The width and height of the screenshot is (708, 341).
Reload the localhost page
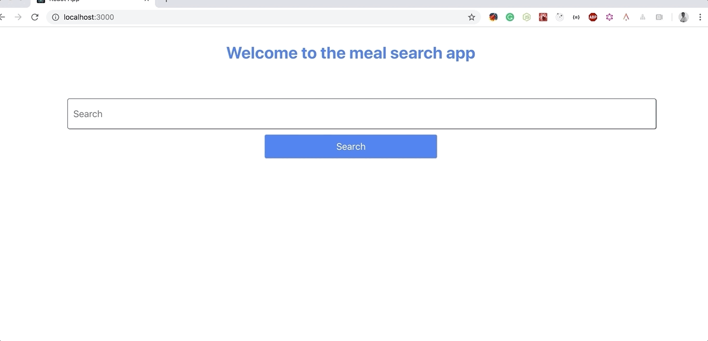pyautogui.click(x=35, y=17)
